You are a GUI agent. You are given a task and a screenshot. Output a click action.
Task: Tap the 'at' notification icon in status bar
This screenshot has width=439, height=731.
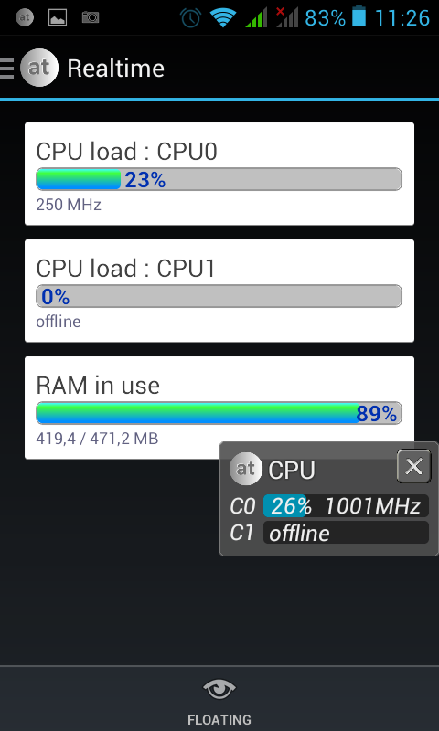(25, 17)
